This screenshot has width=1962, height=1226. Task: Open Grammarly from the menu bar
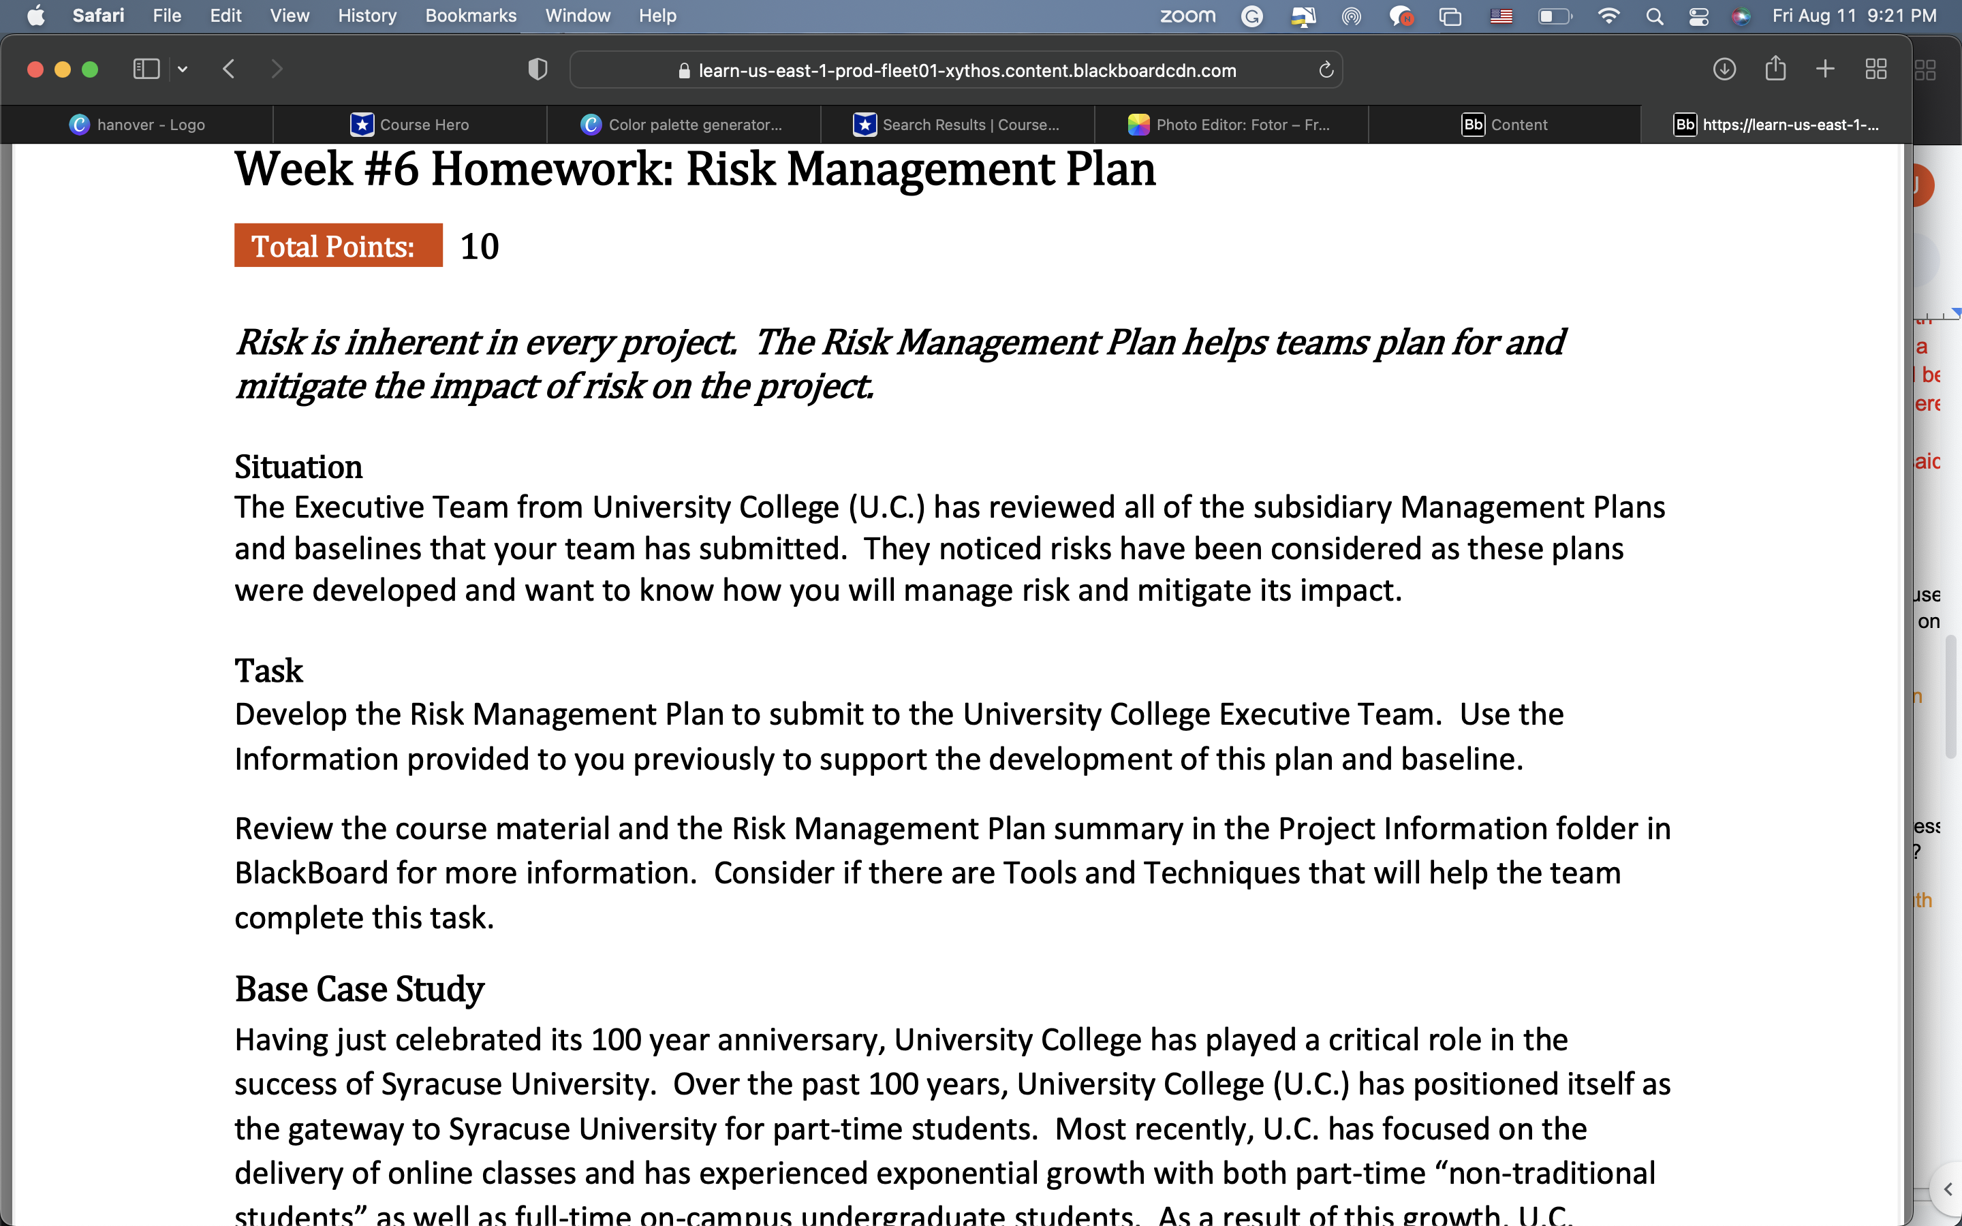point(1251,16)
